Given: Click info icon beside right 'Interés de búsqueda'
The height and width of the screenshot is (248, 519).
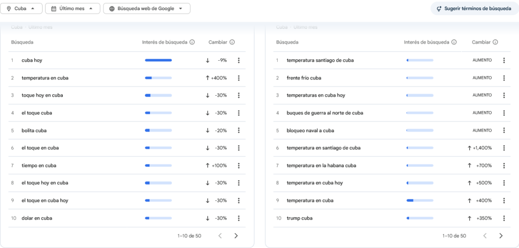Looking at the screenshot, I should [454, 43].
